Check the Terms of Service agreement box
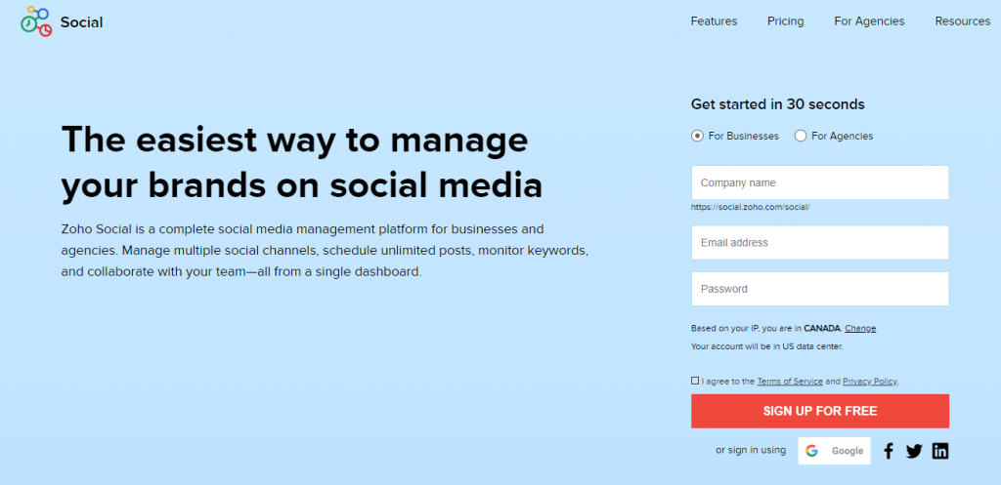The width and height of the screenshot is (1001, 485). tap(695, 381)
